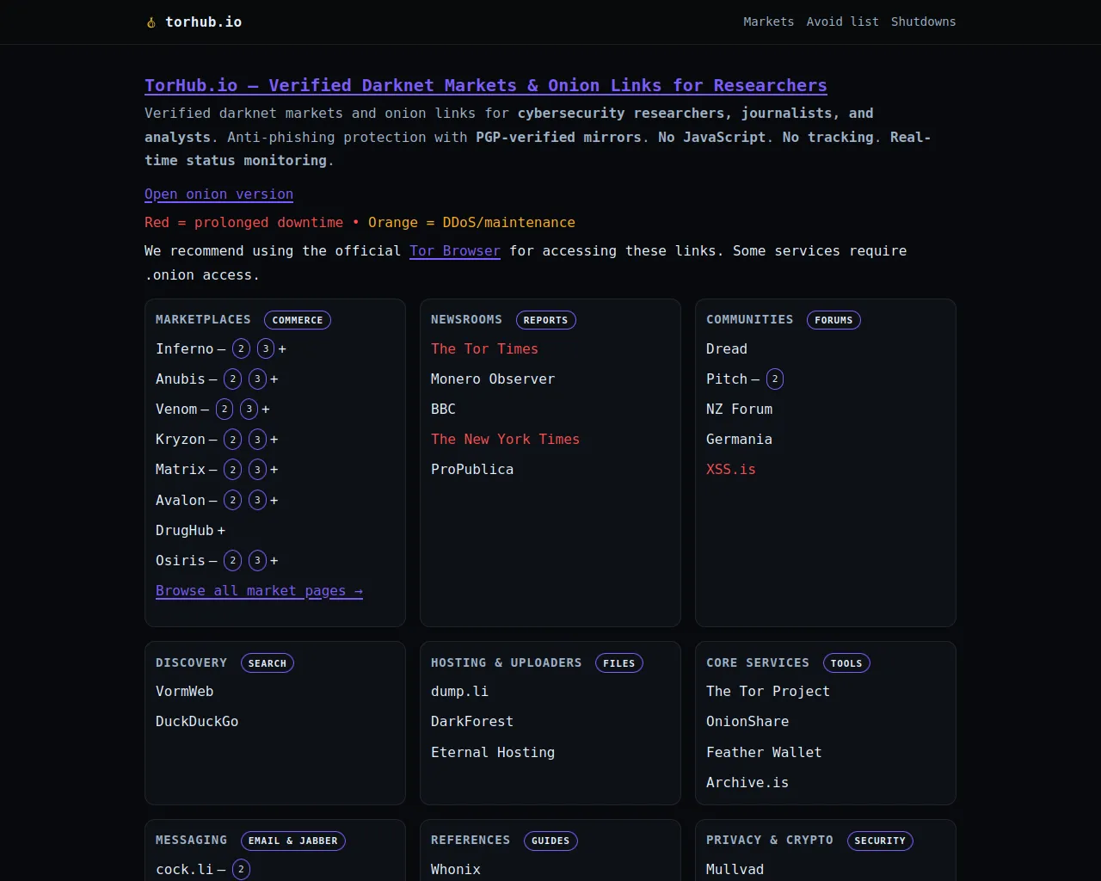Open The Tor Project link

[x=768, y=691]
